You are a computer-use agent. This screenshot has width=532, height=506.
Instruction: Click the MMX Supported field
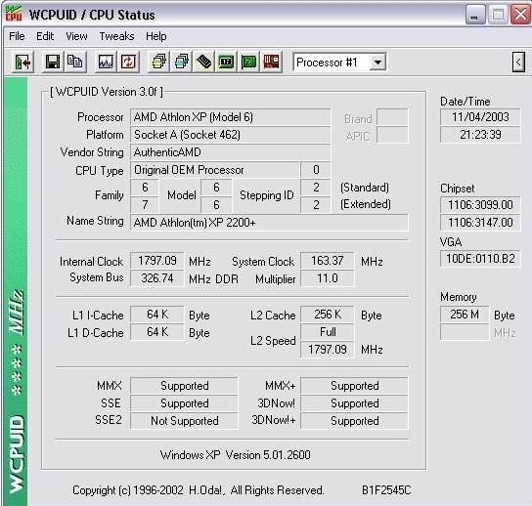pyautogui.click(x=184, y=386)
